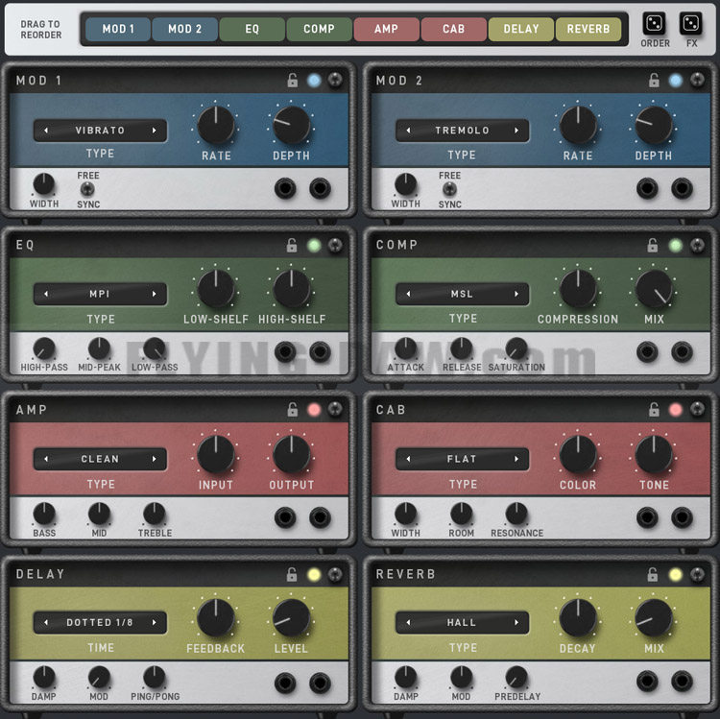Click the DELAY randomize screw icon
Image resolution: width=720 pixels, height=719 pixels.
tap(335, 574)
